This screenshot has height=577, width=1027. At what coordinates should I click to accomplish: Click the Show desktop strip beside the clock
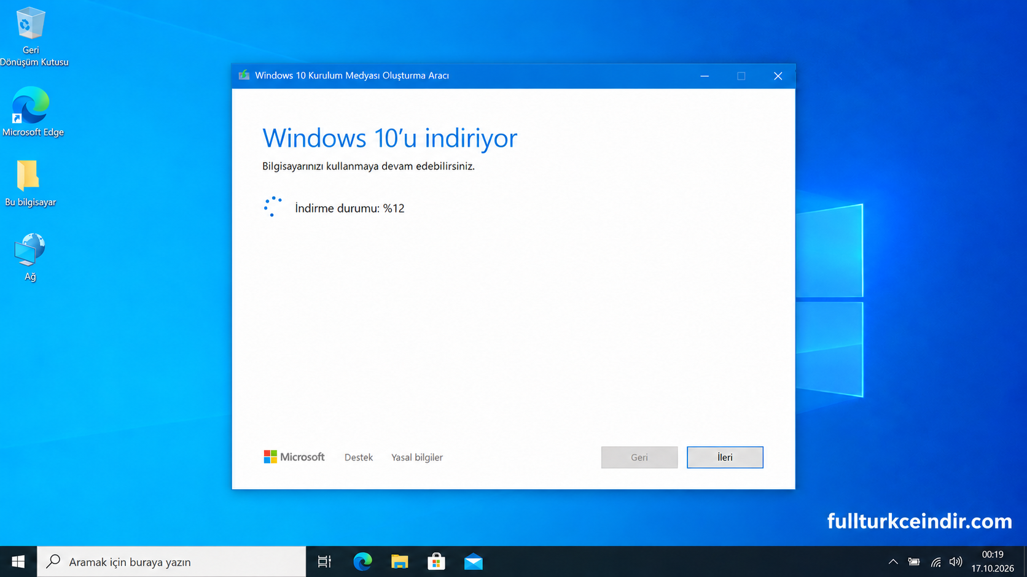[1024, 562]
